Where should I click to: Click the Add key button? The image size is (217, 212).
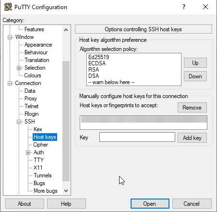pyautogui.click(x=192, y=138)
